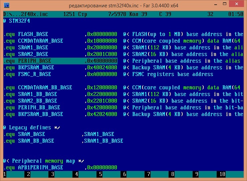Click function key slot 10 in the key bar
The height and width of the screenshot is (181, 247).
(230, 174)
